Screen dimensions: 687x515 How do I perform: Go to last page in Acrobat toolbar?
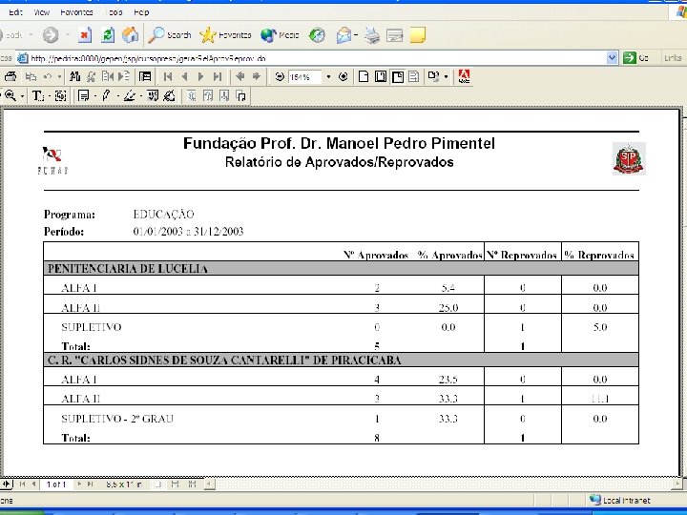click(218, 76)
